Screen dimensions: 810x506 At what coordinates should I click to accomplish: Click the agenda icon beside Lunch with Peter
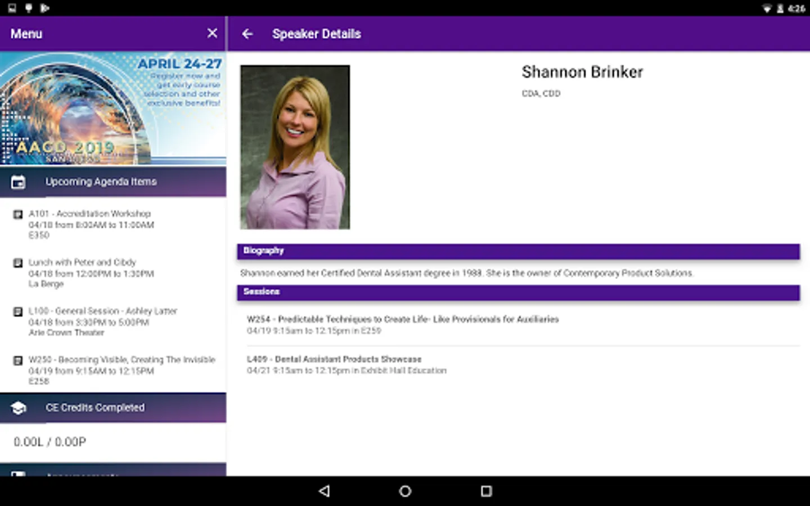[x=18, y=263]
